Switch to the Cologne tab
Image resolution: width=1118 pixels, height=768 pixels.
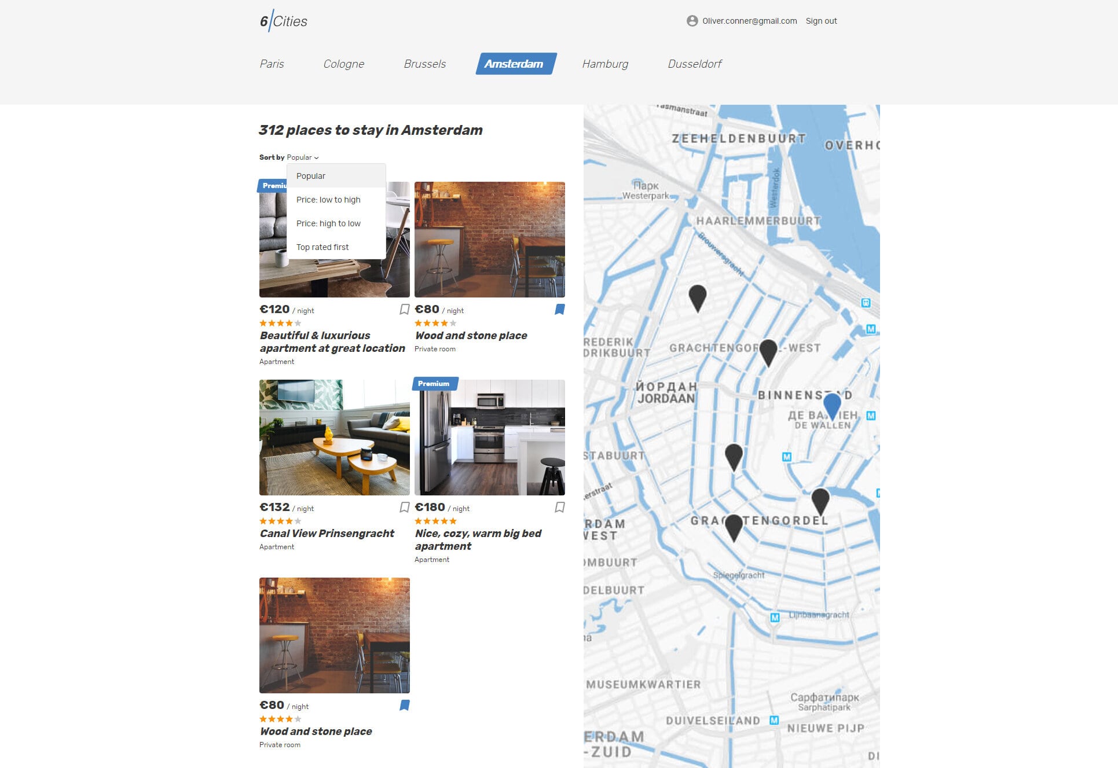coord(343,64)
